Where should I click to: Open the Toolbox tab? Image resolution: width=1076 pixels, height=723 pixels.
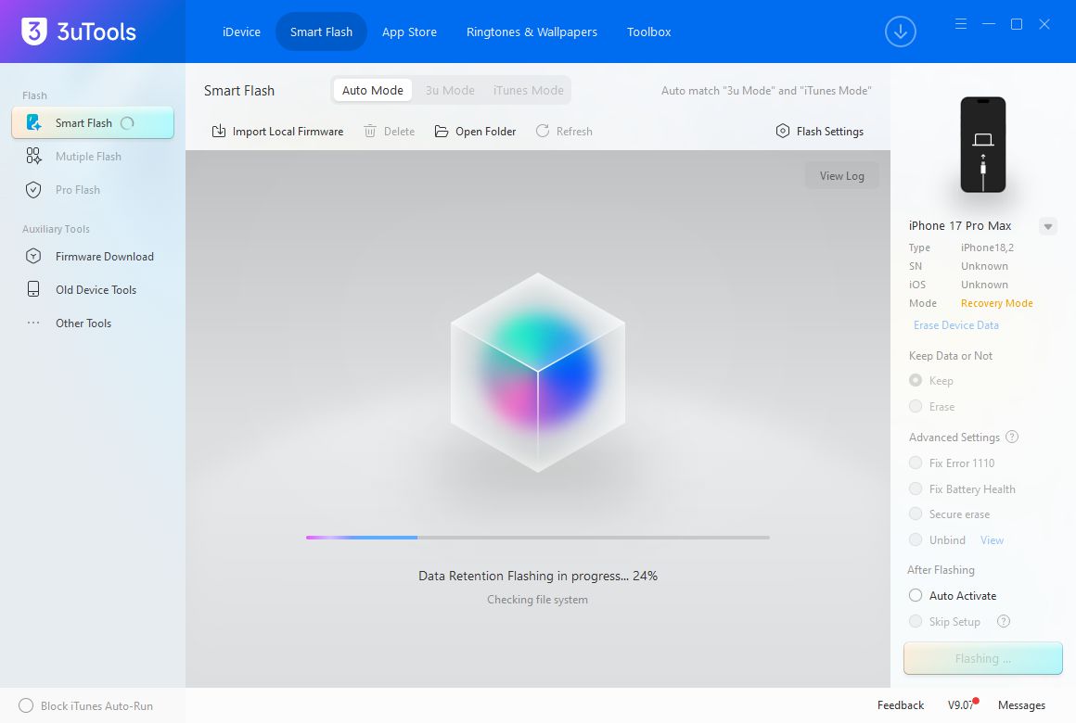click(648, 32)
